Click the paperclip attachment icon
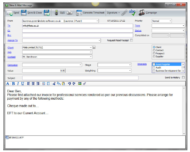 124,12
